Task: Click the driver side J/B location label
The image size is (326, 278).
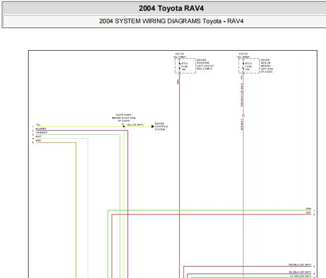Action: pyautogui.click(x=267, y=66)
